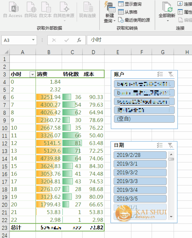The image size is (192, 238).
Task: Select the first account item in 账户 slicer
Action: (144, 84)
